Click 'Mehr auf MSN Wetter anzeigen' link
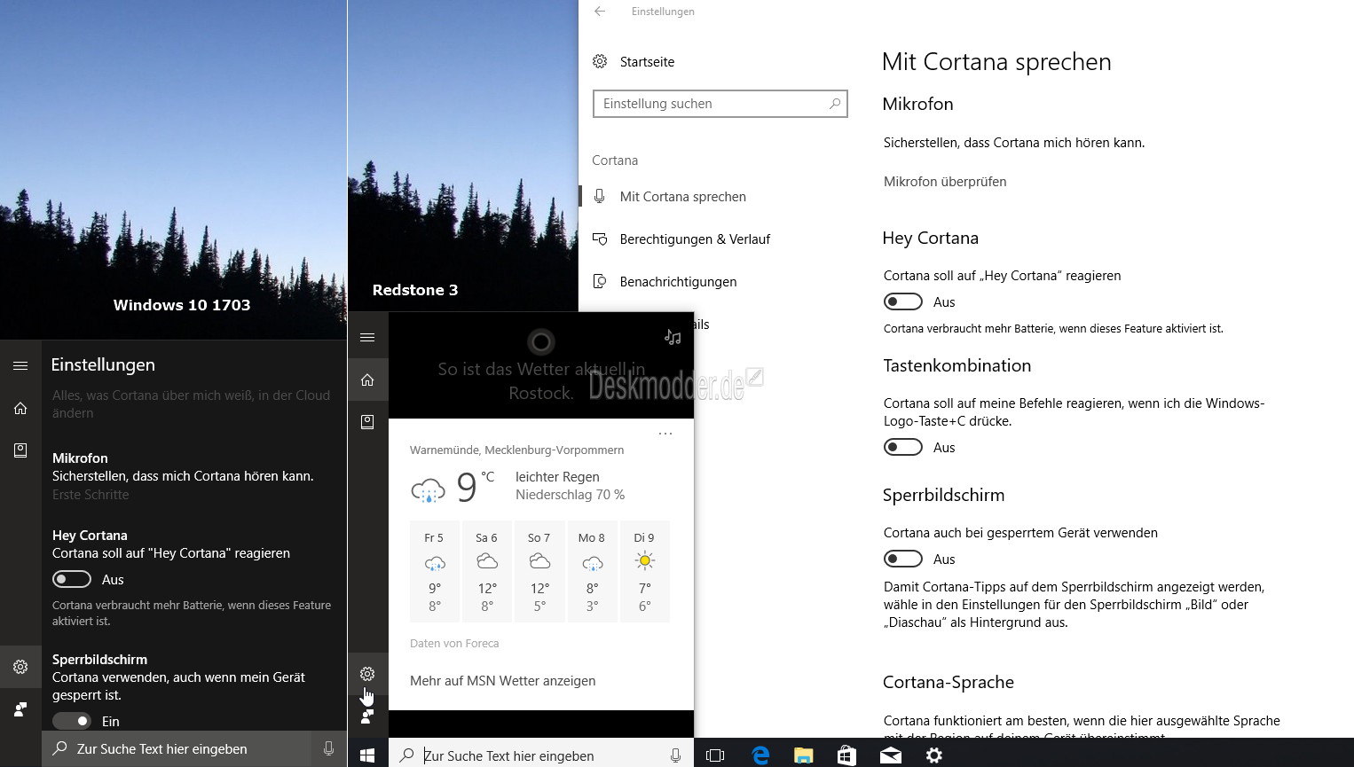This screenshot has height=767, width=1354. [x=502, y=681]
